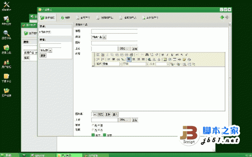The height and width of the screenshot is (157, 252).
Task: Click the Justify alignment icon
Action: point(143,60)
